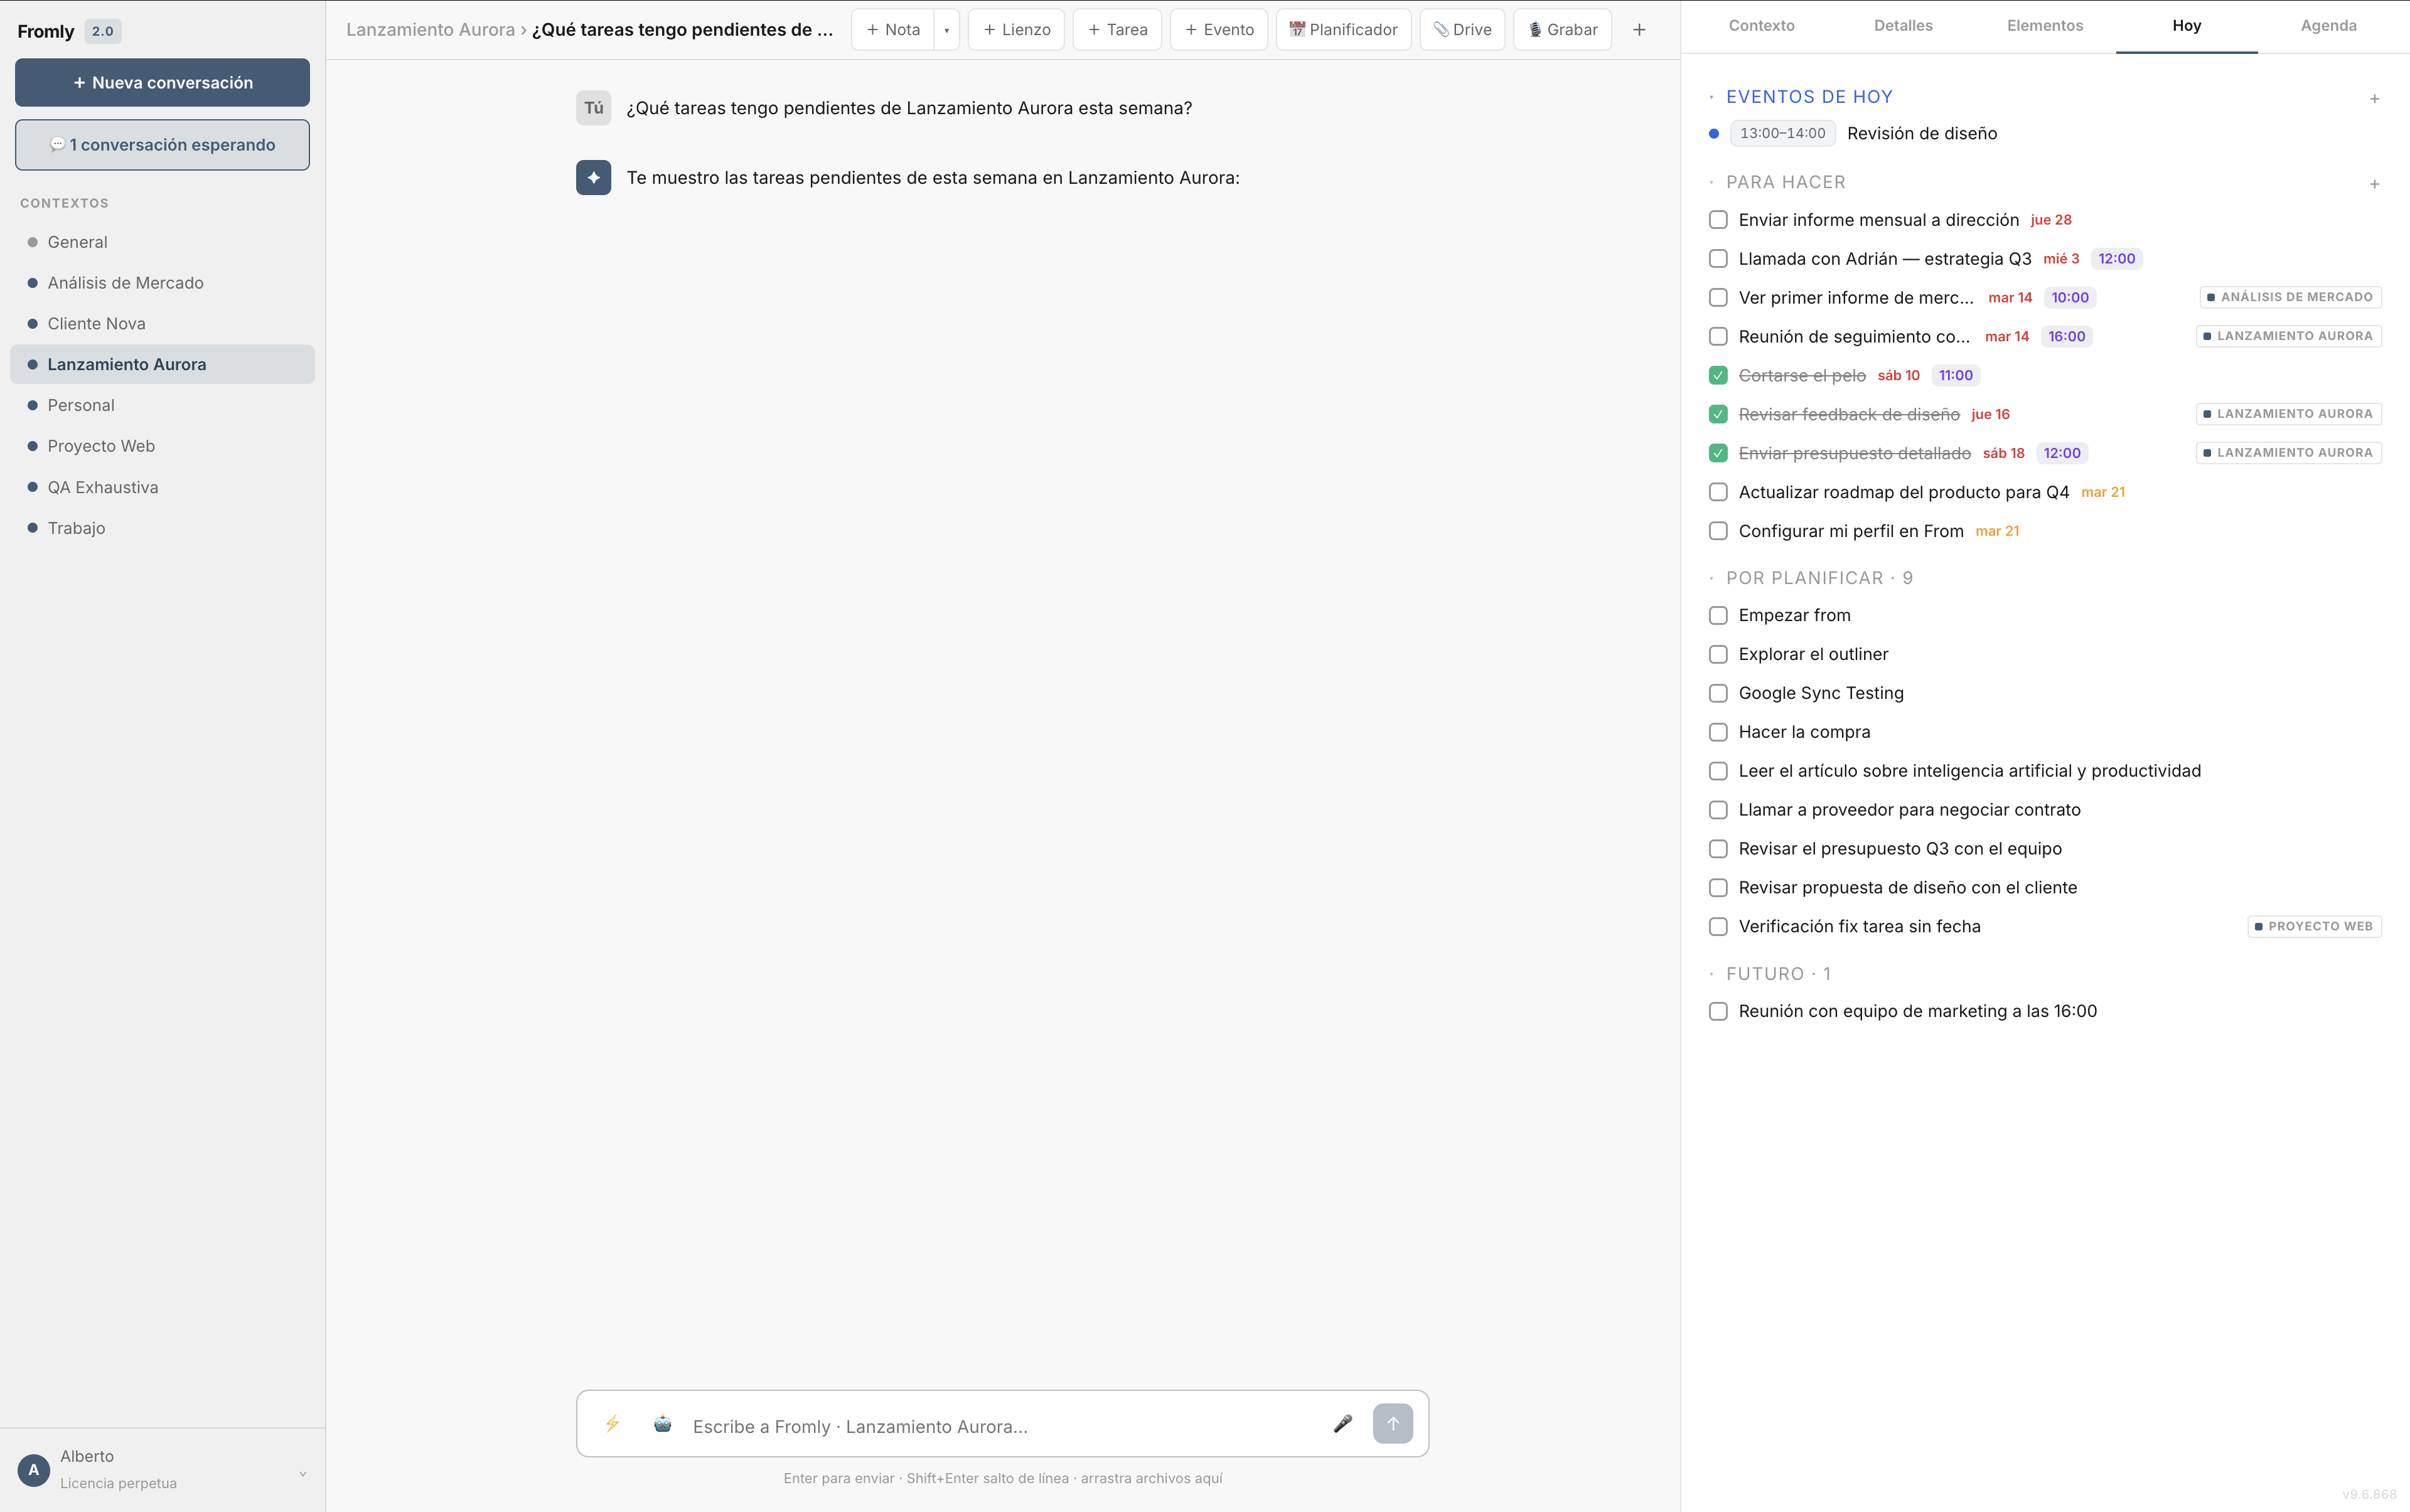Open the Proyecto Web context
Screen dimensions: 2410x1512
162,446
